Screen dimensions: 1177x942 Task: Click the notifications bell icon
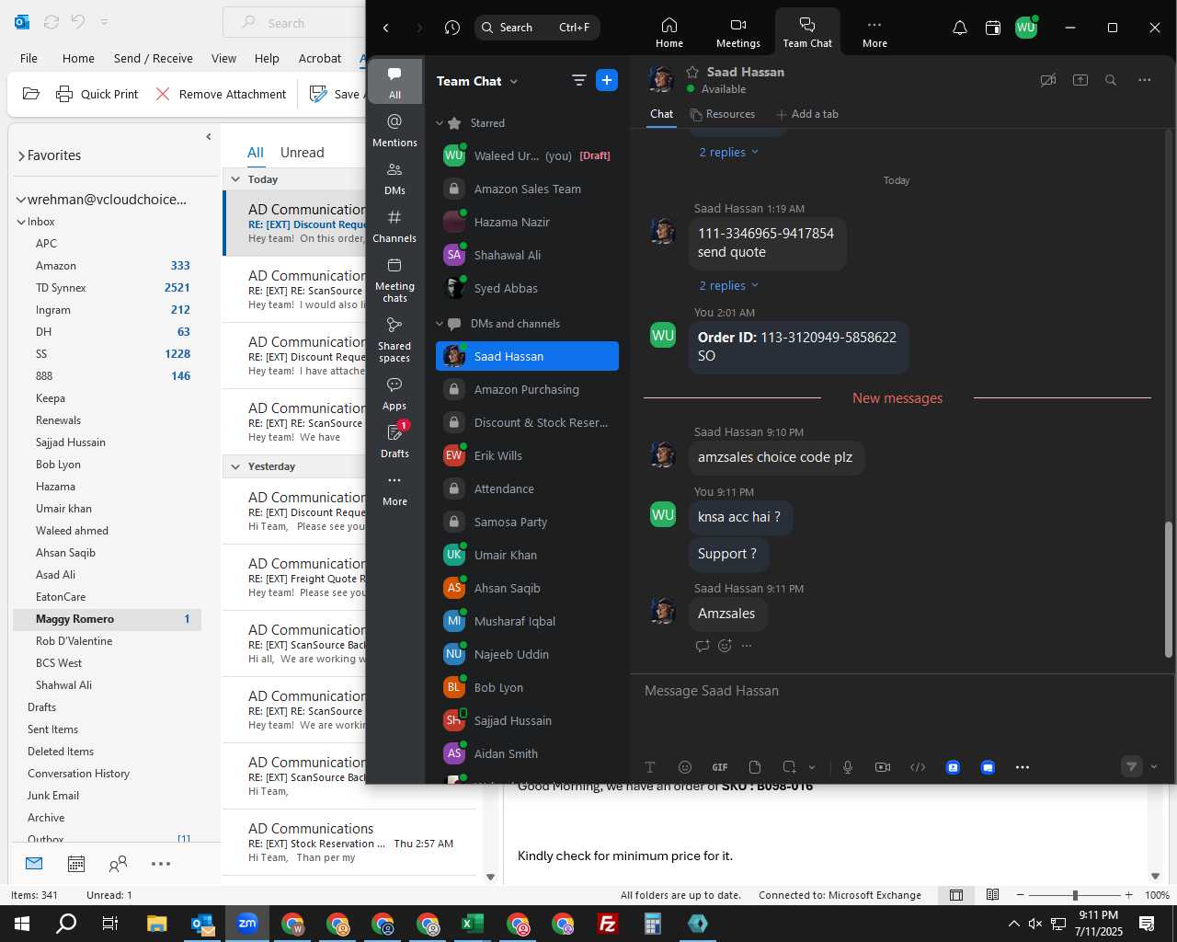point(959,28)
